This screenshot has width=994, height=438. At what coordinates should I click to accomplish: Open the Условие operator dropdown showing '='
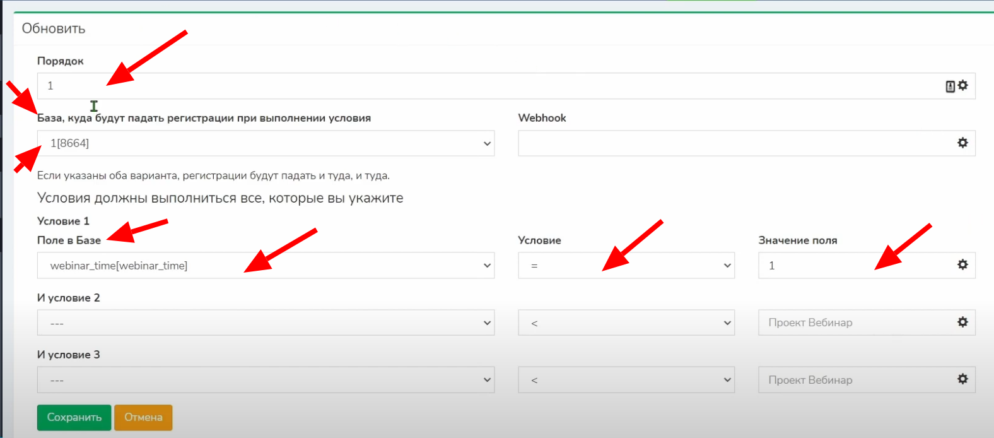tap(626, 266)
